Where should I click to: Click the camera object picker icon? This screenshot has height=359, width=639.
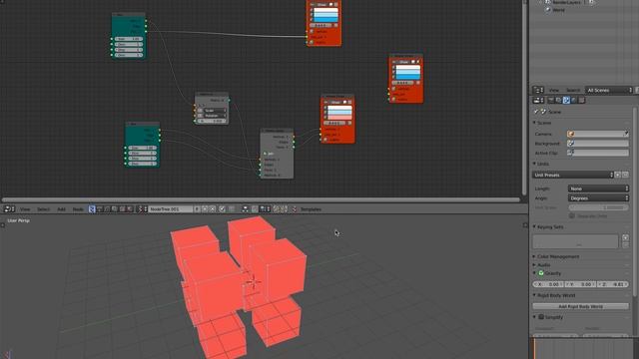pos(570,134)
